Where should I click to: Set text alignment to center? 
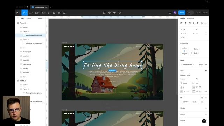click(x=184, y=91)
